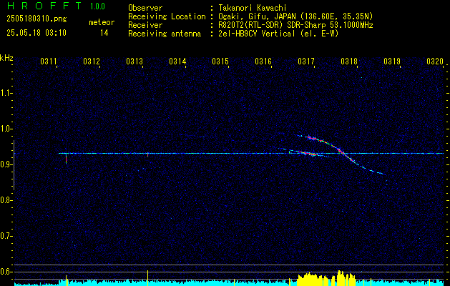Click the timestamp 25.05.18 03:10
This screenshot has width=450, height=286.
(x=36, y=33)
